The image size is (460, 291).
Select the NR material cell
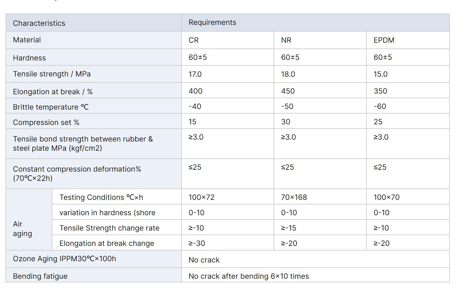coord(286,40)
